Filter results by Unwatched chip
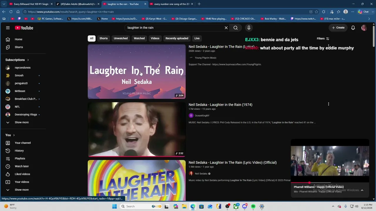This screenshot has width=376, height=211. coord(121,38)
